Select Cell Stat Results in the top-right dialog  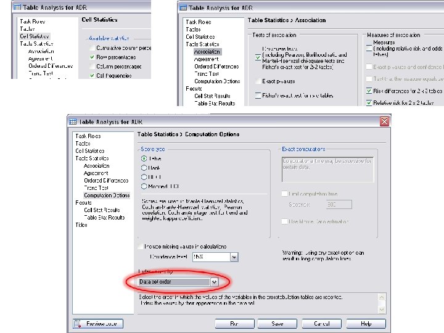tap(212, 96)
